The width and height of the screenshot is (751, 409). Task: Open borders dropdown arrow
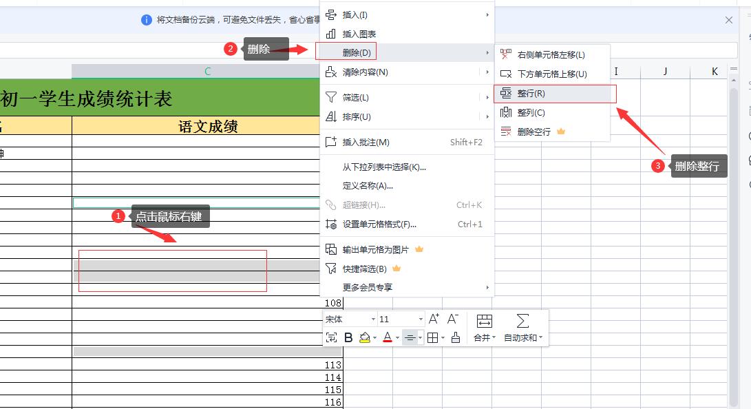point(443,338)
